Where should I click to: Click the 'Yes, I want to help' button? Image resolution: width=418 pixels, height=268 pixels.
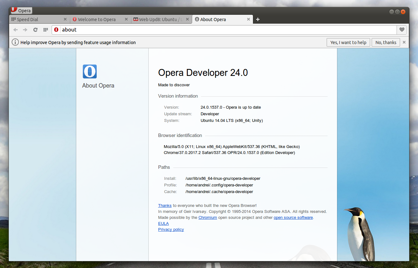click(x=348, y=42)
